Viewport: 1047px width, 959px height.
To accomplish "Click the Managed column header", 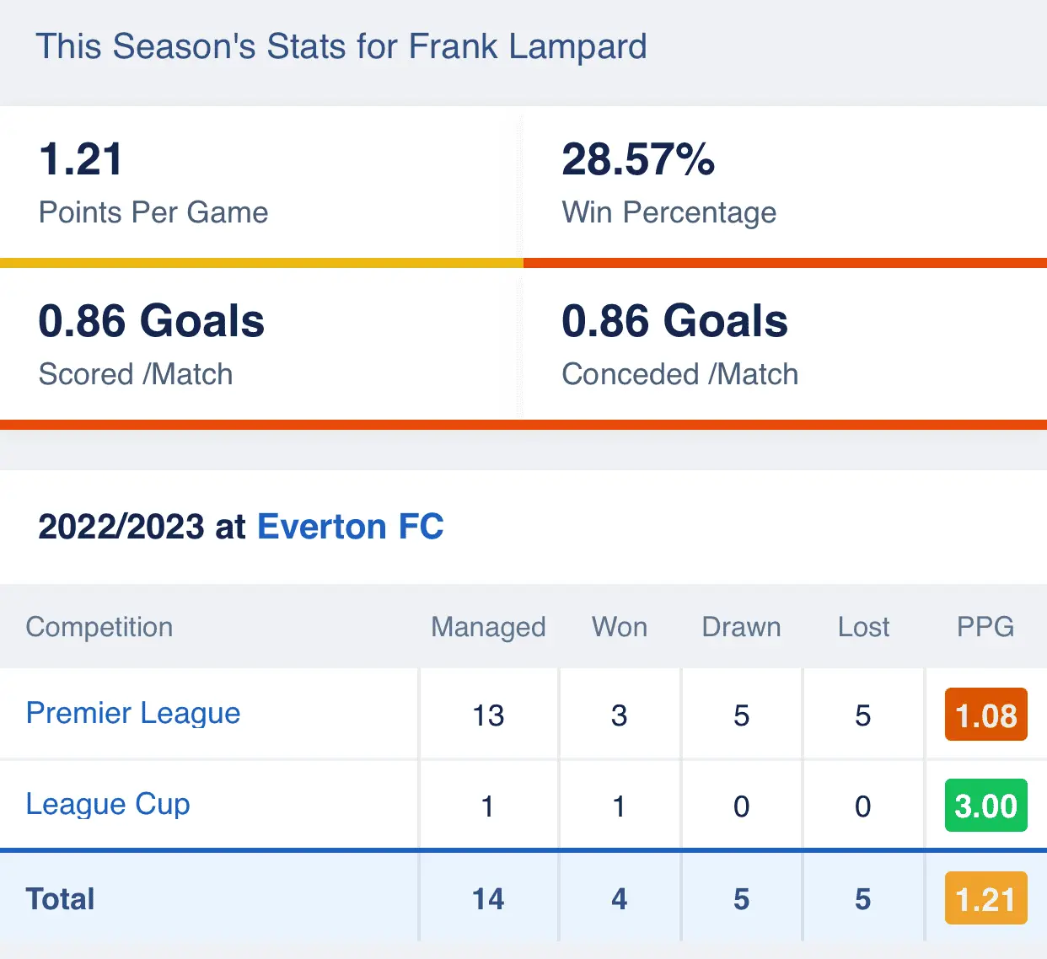I will (488, 627).
